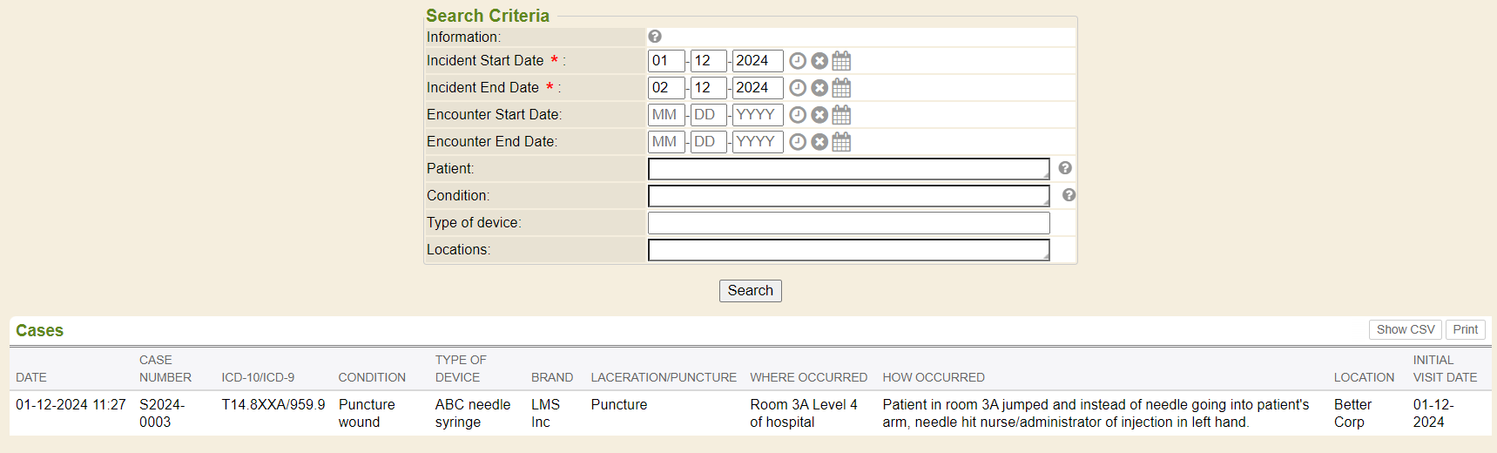The height and width of the screenshot is (453, 1497).
Task: Clear the Incident End Date with X icon
Action: [819, 88]
